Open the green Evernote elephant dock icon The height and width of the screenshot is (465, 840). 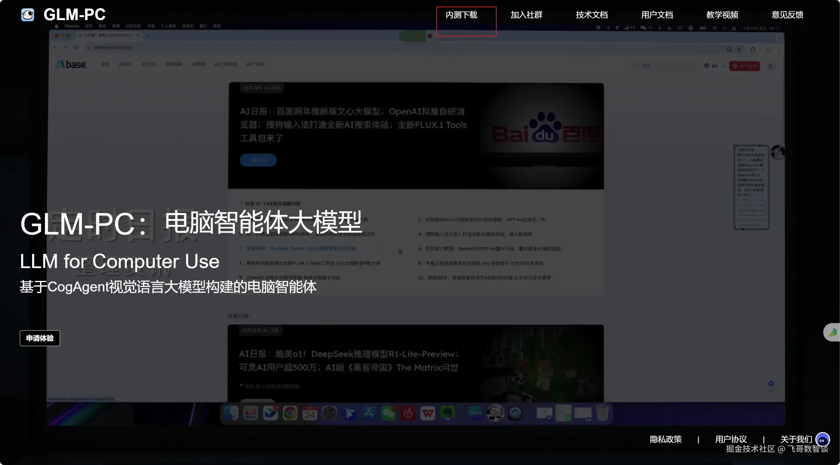[448, 413]
